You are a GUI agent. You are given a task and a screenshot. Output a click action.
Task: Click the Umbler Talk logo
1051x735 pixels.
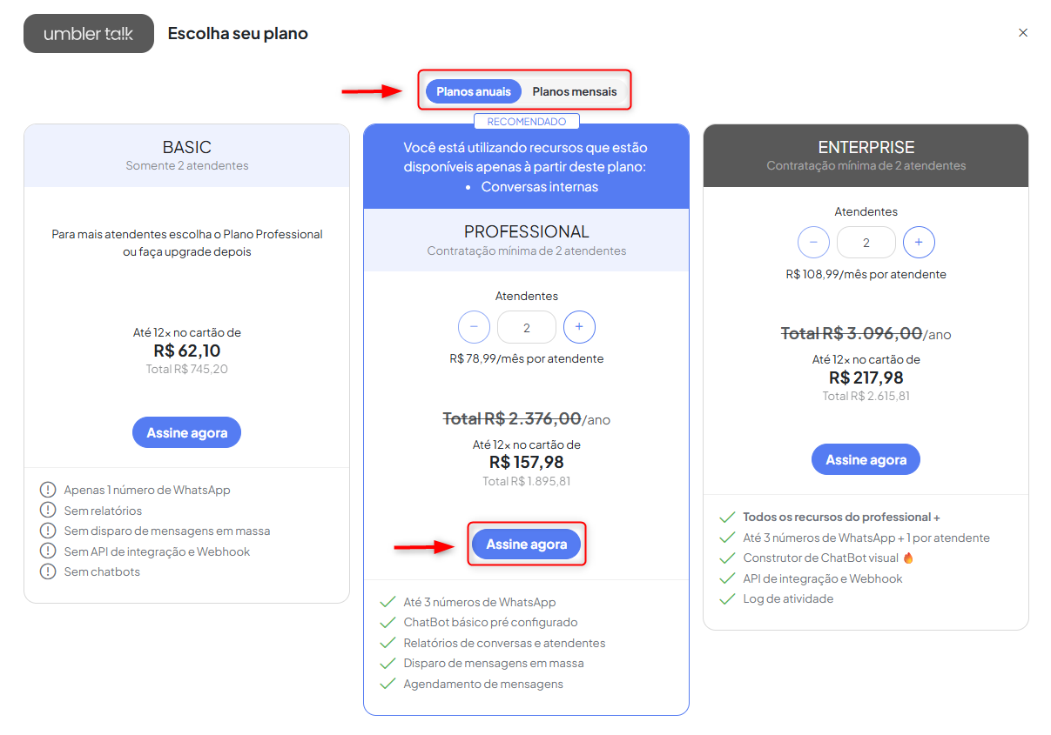(89, 34)
